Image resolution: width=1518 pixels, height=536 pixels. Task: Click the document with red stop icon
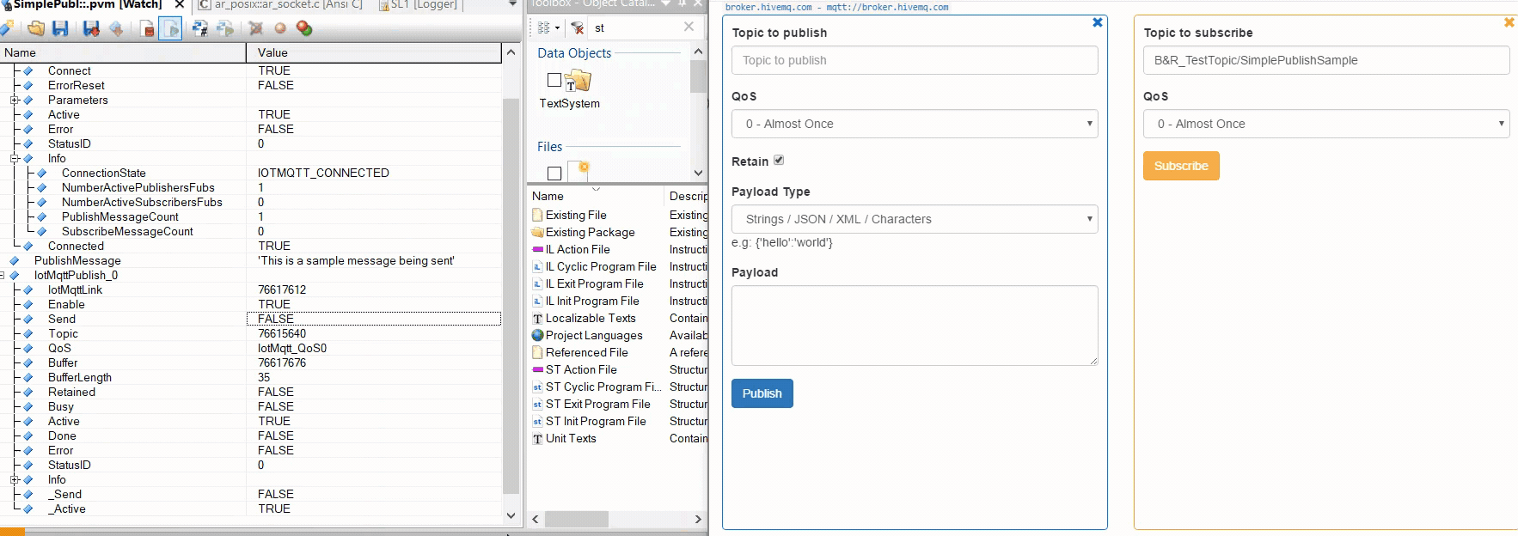tap(147, 28)
